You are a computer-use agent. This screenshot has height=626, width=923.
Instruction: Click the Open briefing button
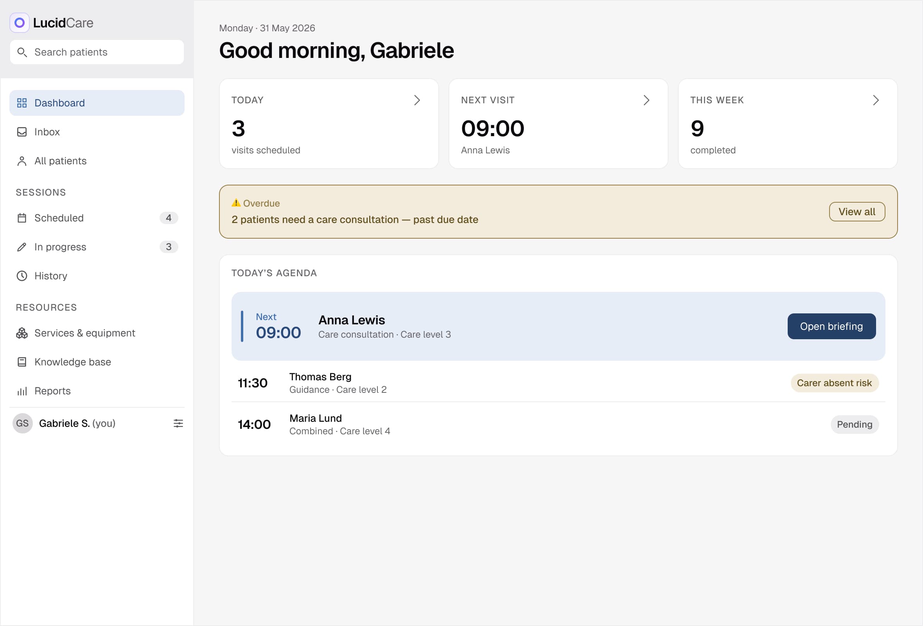(831, 327)
